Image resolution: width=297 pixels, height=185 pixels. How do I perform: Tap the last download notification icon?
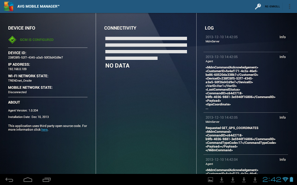[x=255, y=180]
